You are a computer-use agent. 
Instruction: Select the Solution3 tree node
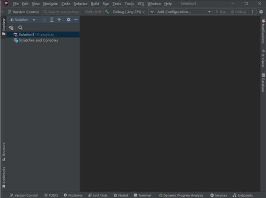pos(43,35)
